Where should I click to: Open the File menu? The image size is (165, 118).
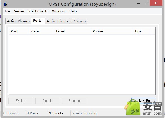(7, 11)
